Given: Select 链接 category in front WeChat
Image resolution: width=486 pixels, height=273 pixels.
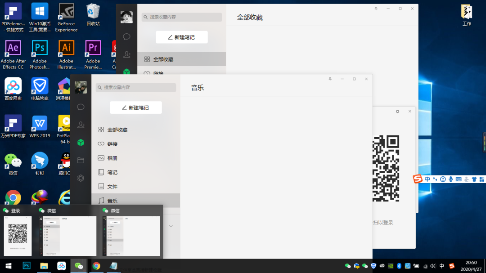Looking at the screenshot, I should 136,144.
